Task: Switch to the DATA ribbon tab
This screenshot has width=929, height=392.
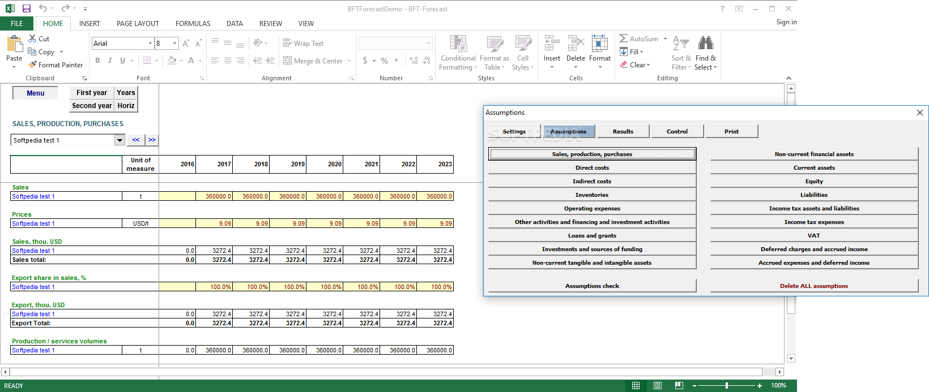Action: tap(235, 23)
